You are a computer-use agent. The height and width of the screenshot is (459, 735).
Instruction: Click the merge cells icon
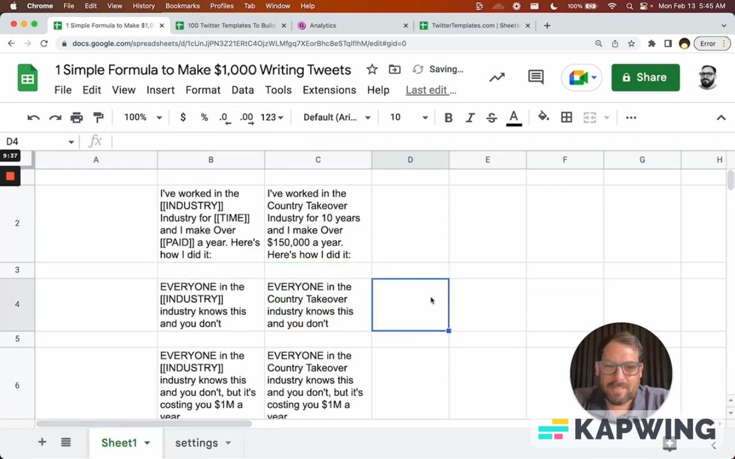click(590, 118)
